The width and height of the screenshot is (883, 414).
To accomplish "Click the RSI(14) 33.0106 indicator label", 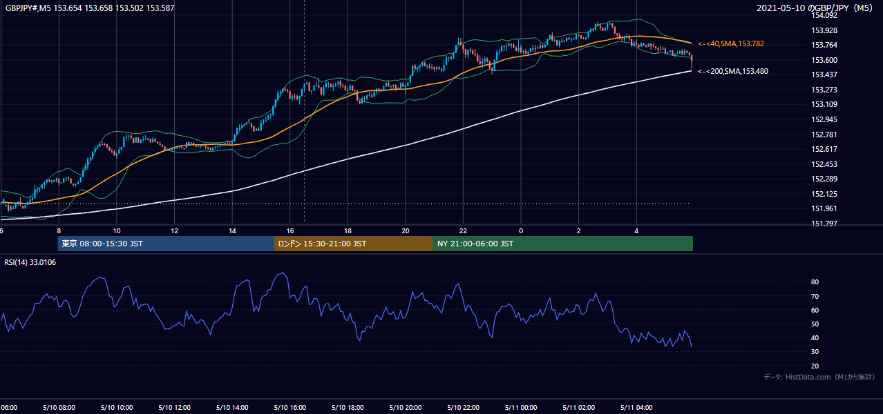I will coord(30,262).
